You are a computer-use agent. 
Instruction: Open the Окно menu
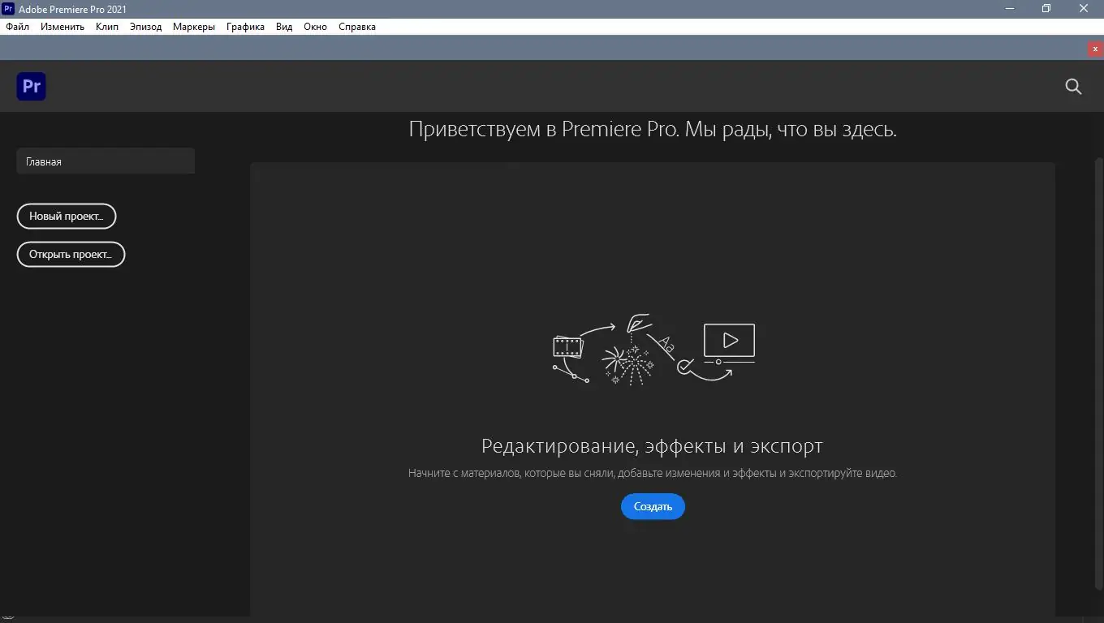pyautogui.click(x=315, y=26)
